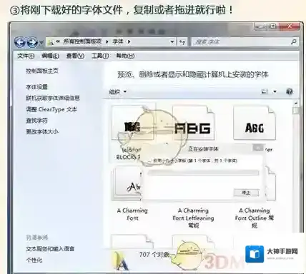This screenshot has height=274, width=306.
Task: Click 停止 button in install dialog
Action: pos(246,193)
